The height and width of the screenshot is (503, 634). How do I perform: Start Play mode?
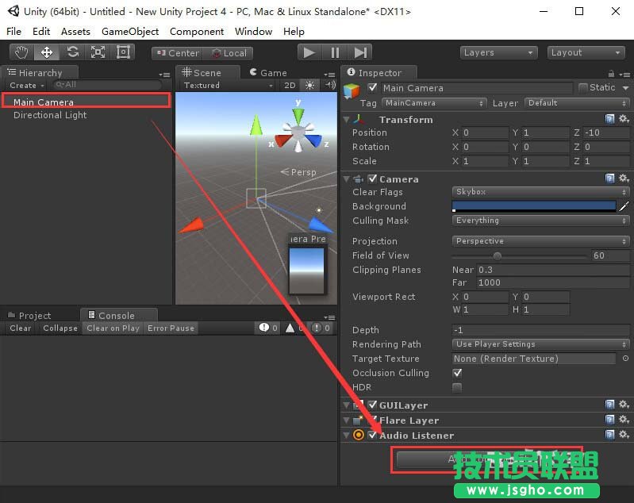309,52
